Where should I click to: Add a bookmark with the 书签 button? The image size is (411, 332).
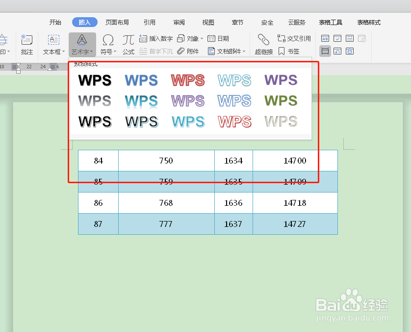pyautogui.click(x=288, y=51)
